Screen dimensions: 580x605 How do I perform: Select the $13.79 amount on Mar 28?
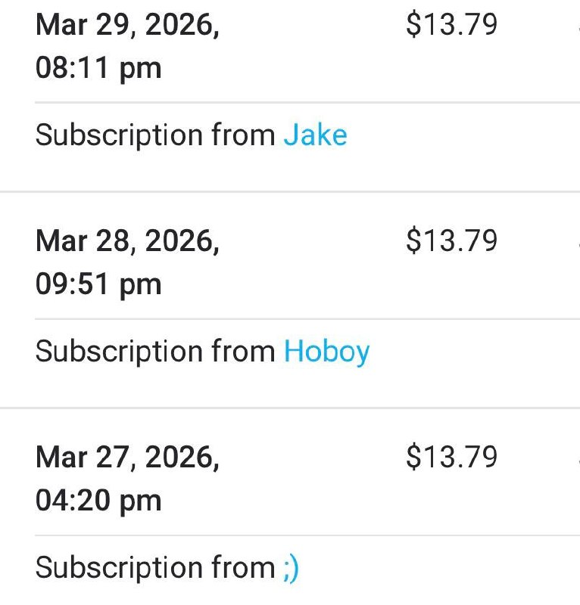click(451, 242)
